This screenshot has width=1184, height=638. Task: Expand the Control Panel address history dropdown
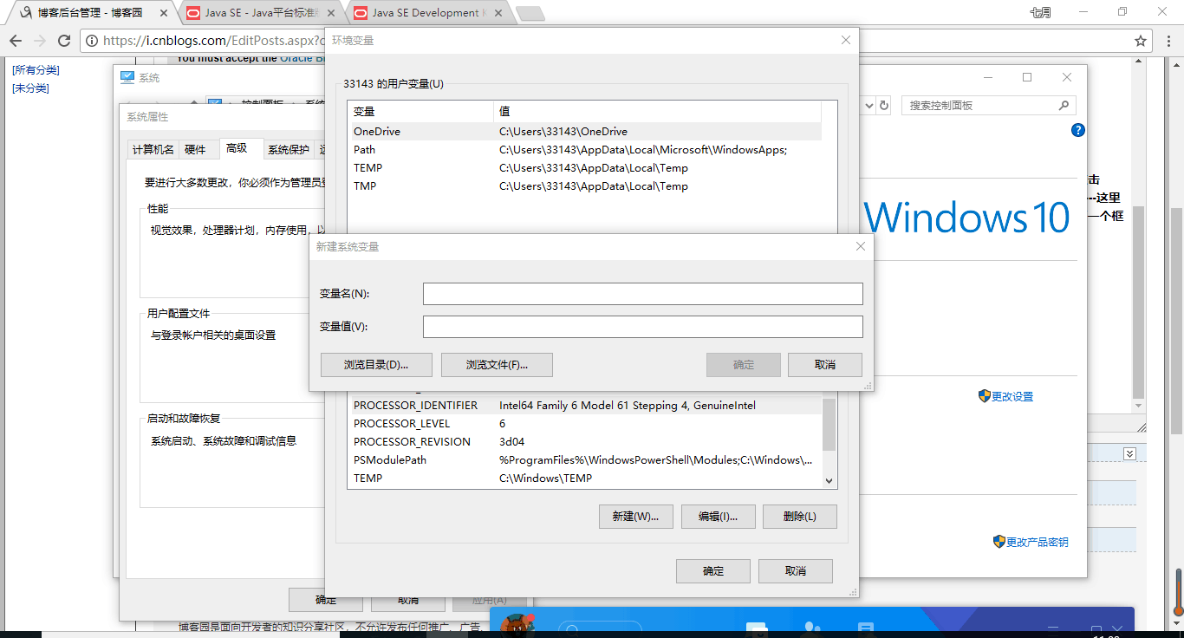pyautogui.click(x=869, y=105)
